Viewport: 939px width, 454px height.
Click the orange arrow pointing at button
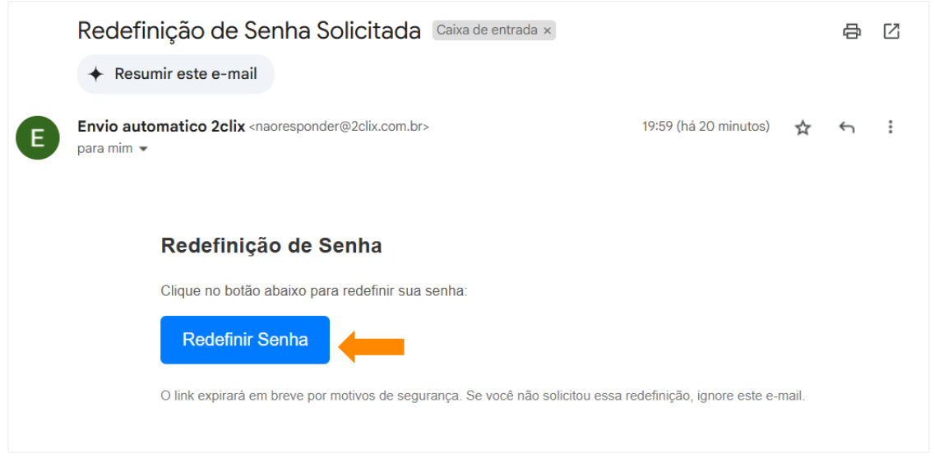pos(372,346)
